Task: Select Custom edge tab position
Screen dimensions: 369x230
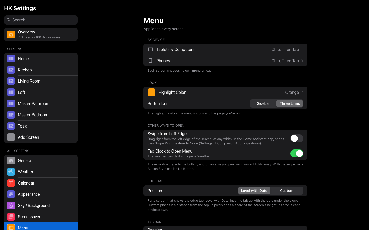Action: [x=286, y=191]
